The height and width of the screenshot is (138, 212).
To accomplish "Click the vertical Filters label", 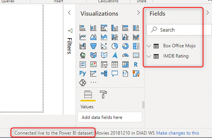I will click(x=69, y=46).
